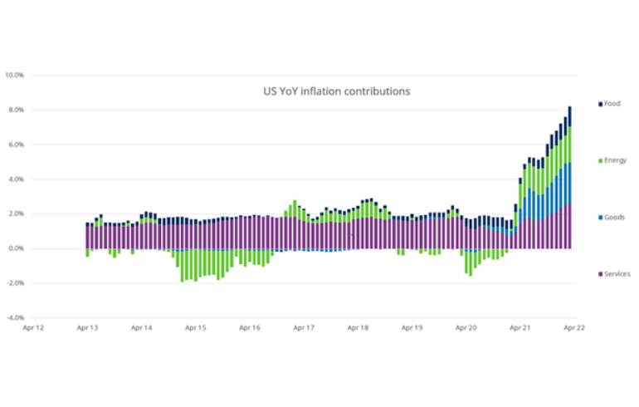This screenshot has height=407, width=639.
Task: Click the Apr 22 x-axis label
Action: pyautogui.click(x=573, y=328)
